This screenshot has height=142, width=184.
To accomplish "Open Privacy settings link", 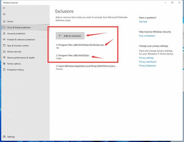I will pyautogui.click(x=146, y=58).
